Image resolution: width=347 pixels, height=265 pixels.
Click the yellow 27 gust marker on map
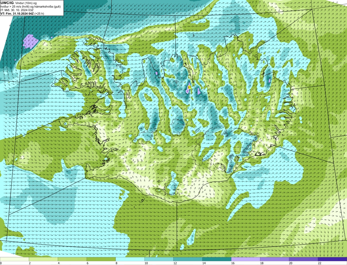click(189, 87)
